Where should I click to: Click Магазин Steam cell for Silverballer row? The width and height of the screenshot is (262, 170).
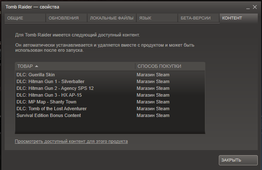pos(153,81)
